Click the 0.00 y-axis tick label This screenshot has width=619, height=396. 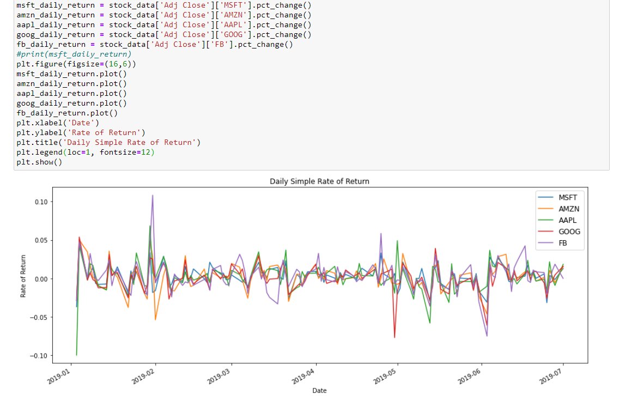click(41, 279)
